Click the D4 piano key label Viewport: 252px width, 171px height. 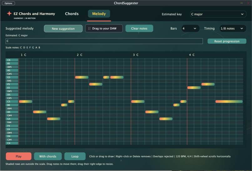tap(12, 136)
